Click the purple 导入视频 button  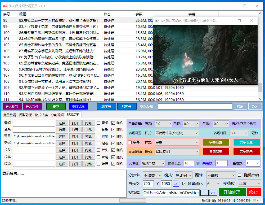[12, 107]
